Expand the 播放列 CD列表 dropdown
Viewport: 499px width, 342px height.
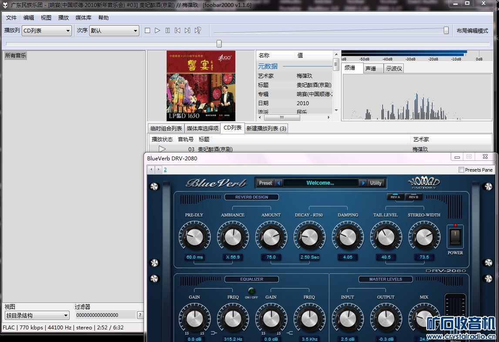coord(47,30)
